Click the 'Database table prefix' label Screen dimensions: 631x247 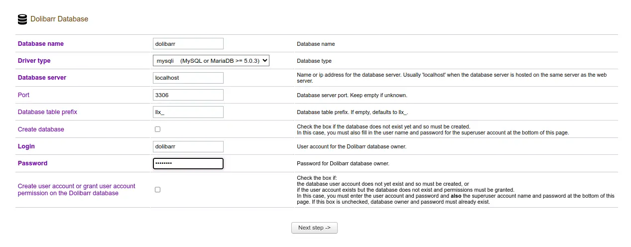47,112
